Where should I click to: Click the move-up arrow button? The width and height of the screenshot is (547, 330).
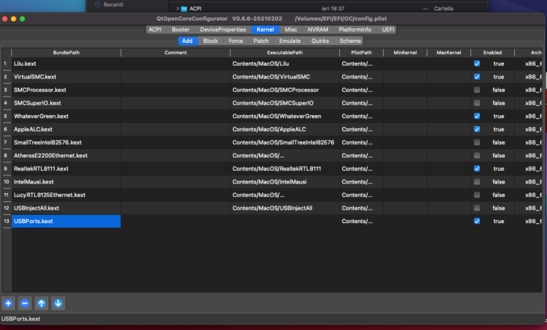42,303
